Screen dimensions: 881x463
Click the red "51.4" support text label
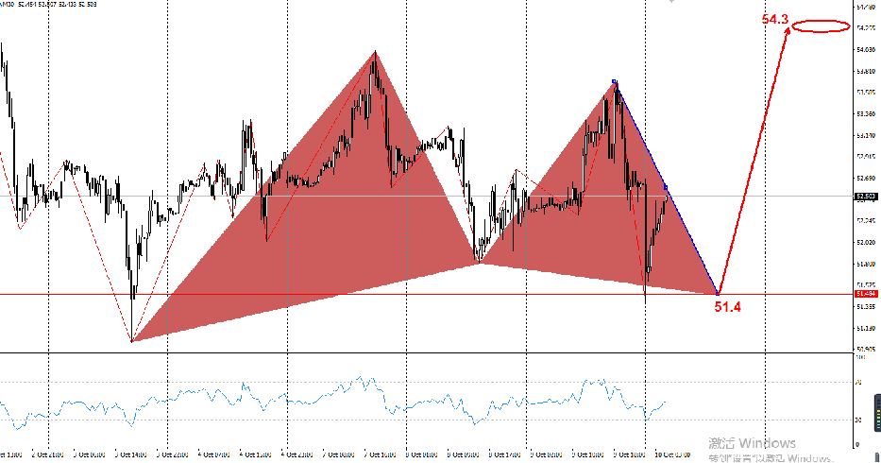(728, 306)
